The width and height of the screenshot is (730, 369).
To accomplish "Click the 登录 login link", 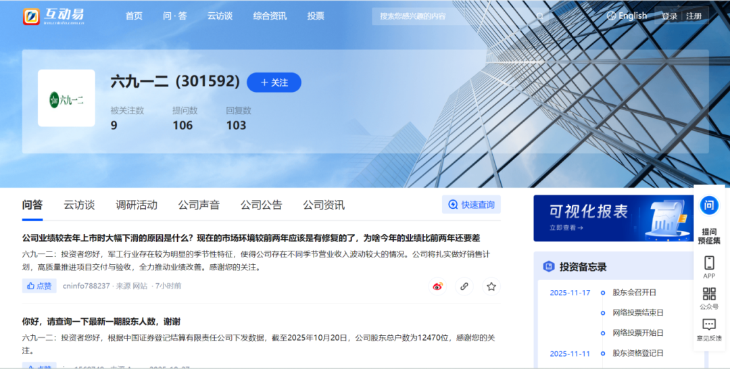I will [669, 16].
